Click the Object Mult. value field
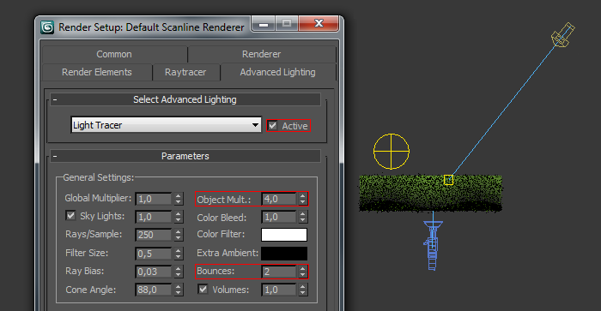The height and width of the screenshot is (311, 601). (279, 199)
